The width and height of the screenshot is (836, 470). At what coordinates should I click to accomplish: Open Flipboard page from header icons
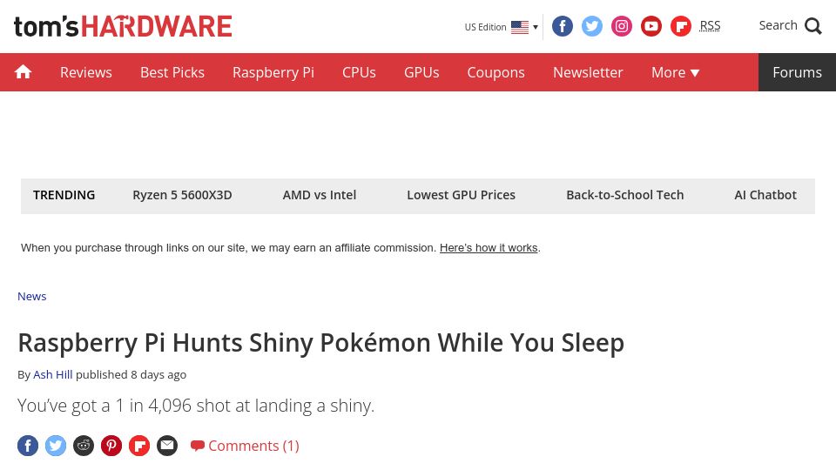coord(681,26)
